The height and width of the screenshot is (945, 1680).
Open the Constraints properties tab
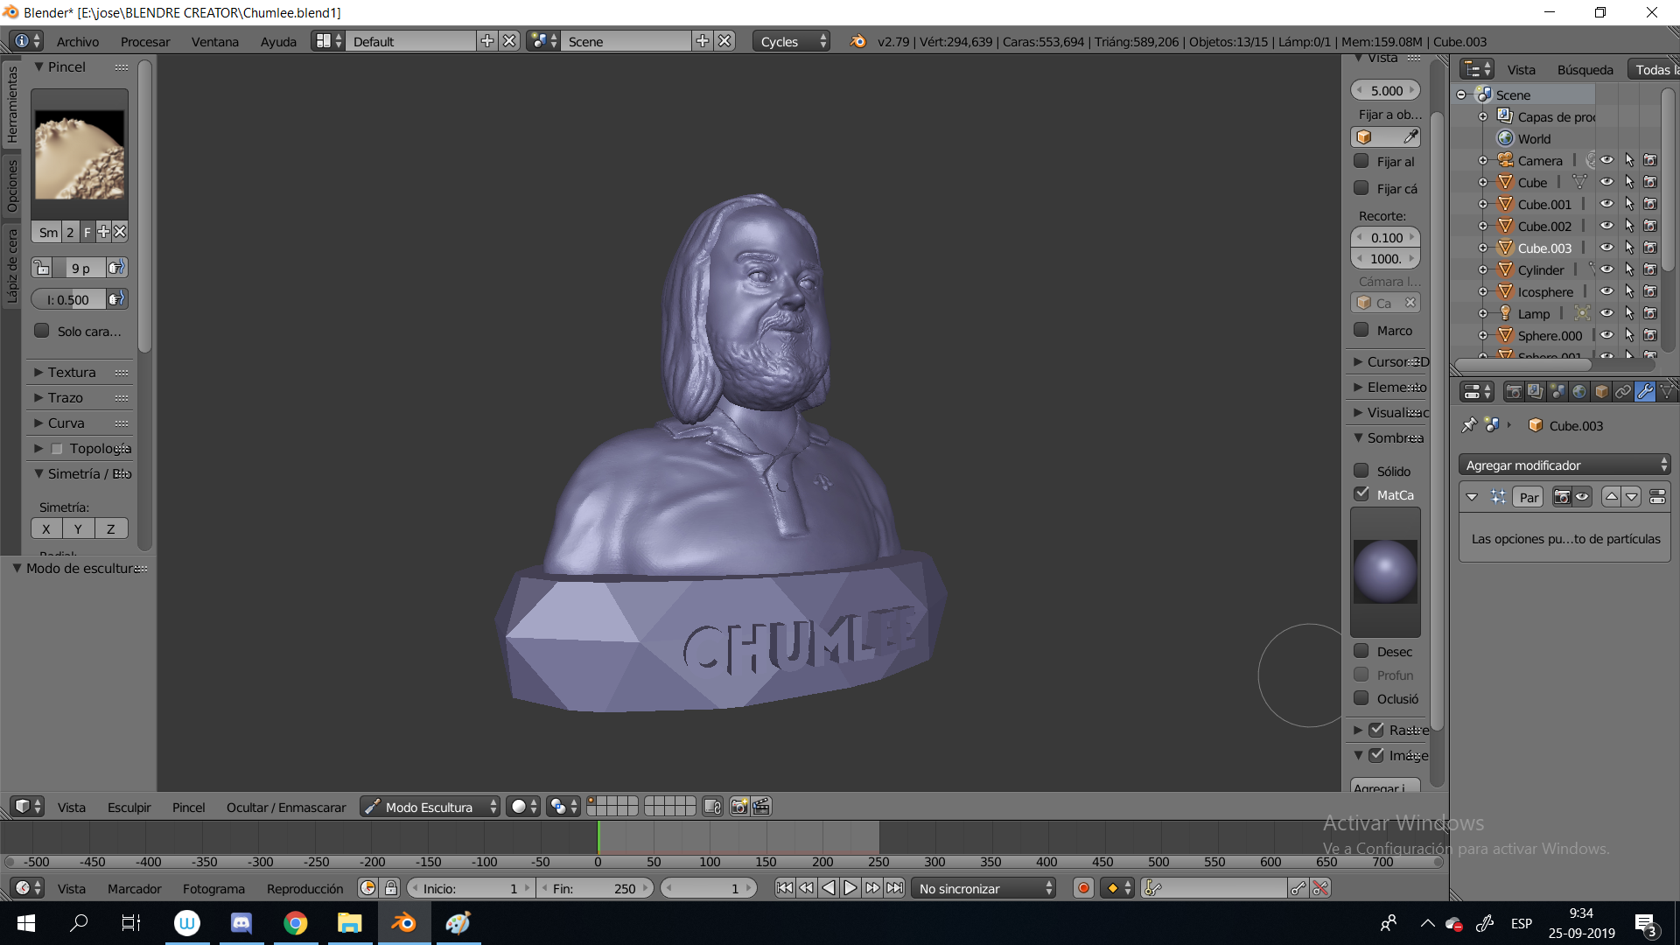(1623, 392)
